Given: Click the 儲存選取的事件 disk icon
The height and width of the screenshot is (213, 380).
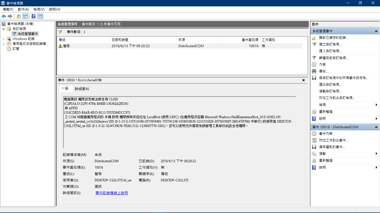Looking at the screenshot, I should coord(314,147).
